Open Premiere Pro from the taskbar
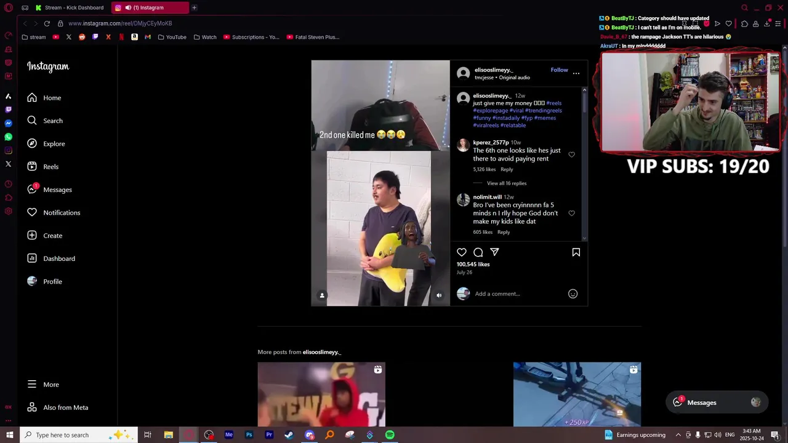The height and width of the screenshot is (443, 788). point(269,435)
